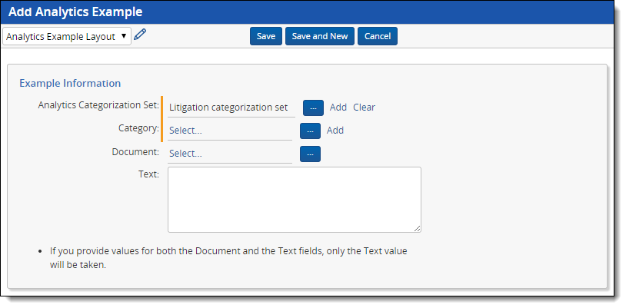
Task: Open the Analytics Example Layout dropdown
Action: [x=66, y=36]
